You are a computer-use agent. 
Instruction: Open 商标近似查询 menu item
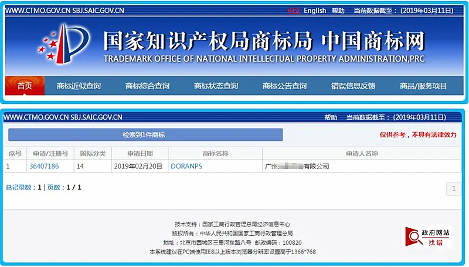coord(79,86)
